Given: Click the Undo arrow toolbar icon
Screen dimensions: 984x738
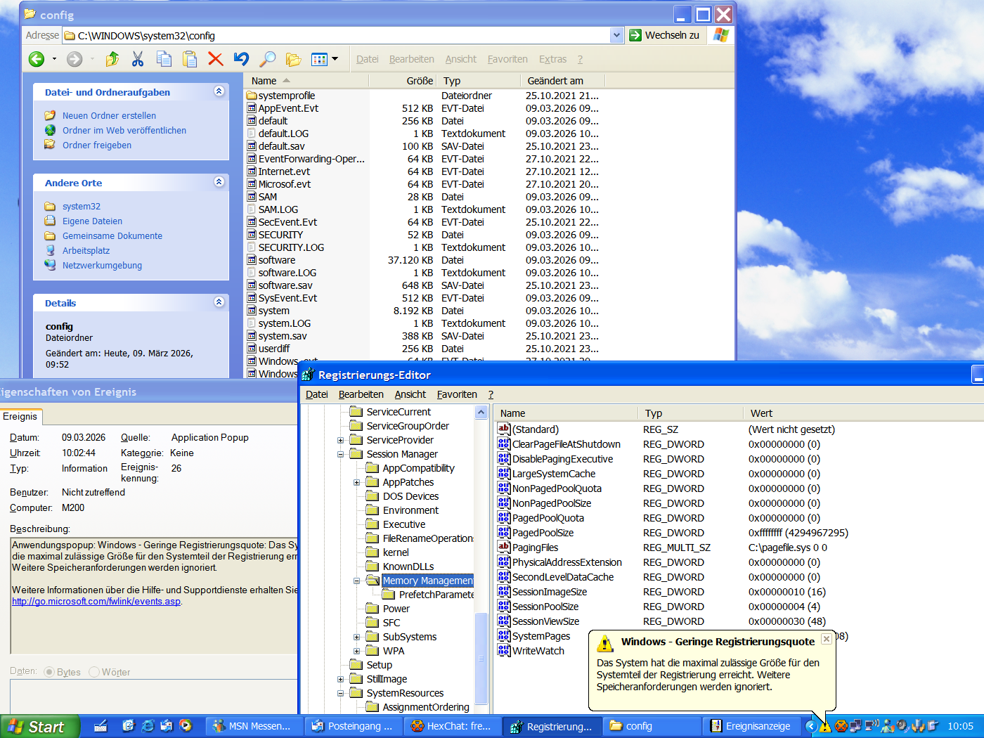Looking at the screenshot, I should click(241, 60).
